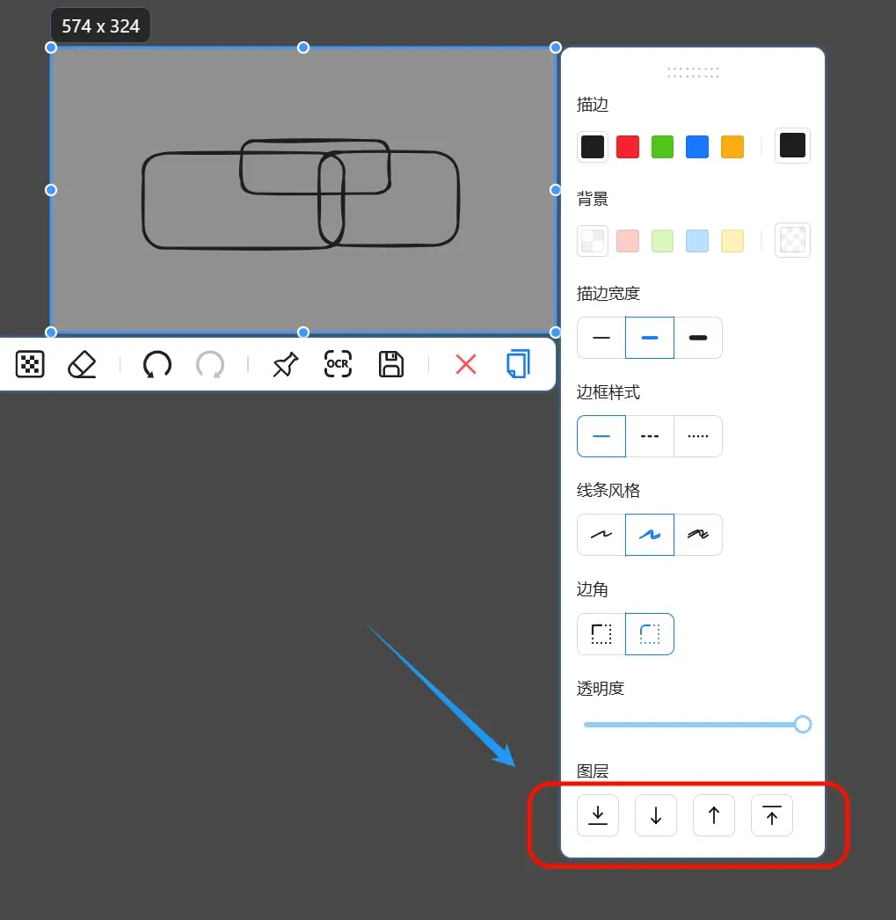Viewport: 896px width, 920px height.
Task: Pin the screenshot to screen
Action: (x=286, y=364)
